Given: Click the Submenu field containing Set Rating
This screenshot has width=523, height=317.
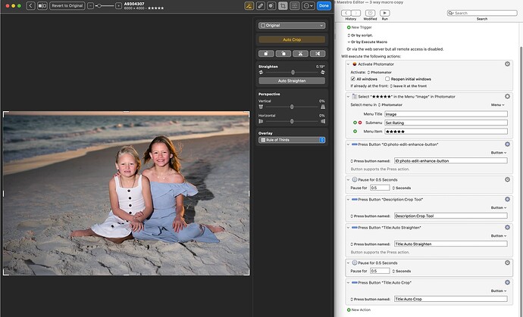Looking at the screenshot, I should pyautogui.click(x=446, y=123).
